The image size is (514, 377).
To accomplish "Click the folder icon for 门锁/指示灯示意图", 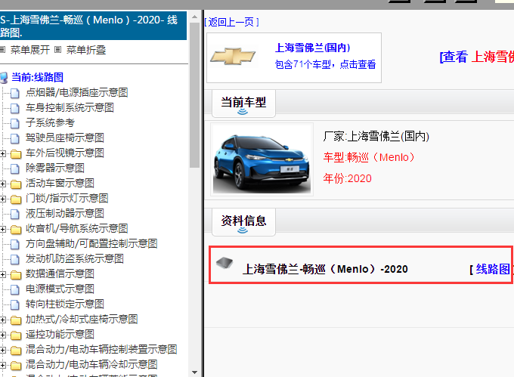I will (16, 199).
